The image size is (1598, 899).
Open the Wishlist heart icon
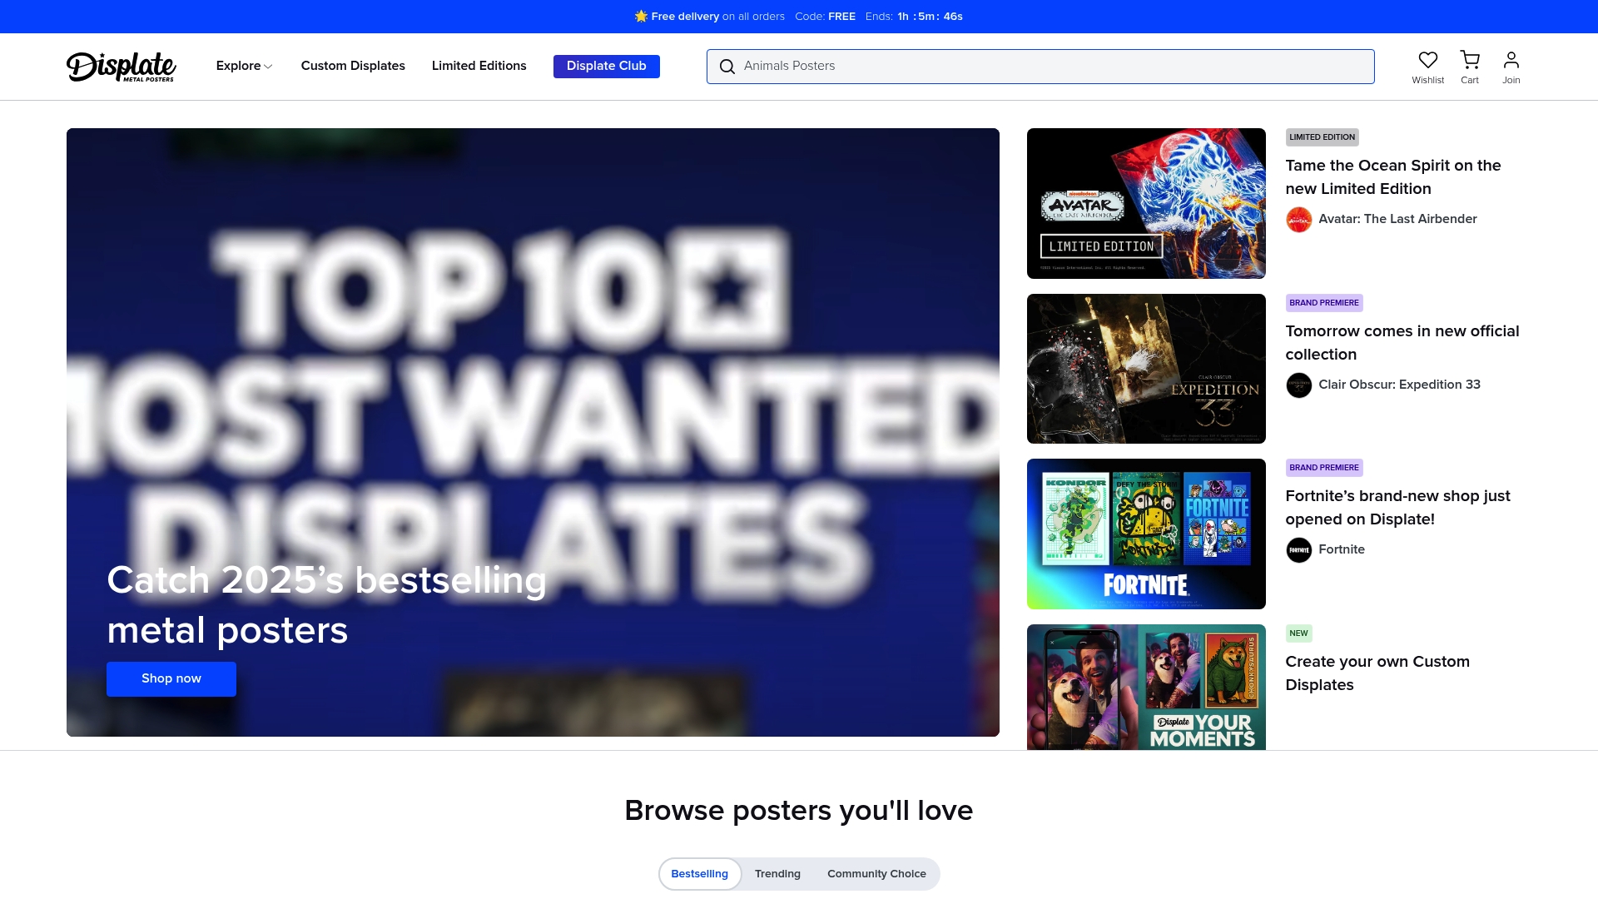click(1428, 60)
